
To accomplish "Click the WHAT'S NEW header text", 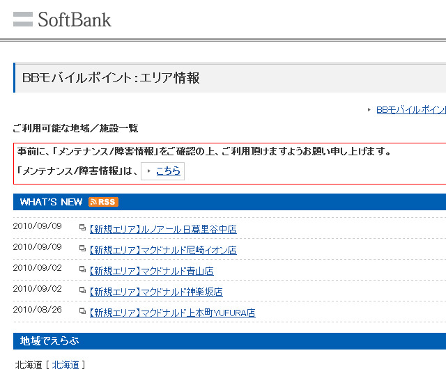I will click(51, 202).
